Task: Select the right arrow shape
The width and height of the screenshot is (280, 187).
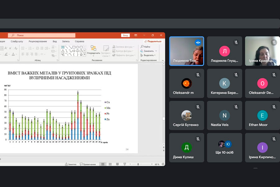Action: pyautogui.click(x=74, y=51)
